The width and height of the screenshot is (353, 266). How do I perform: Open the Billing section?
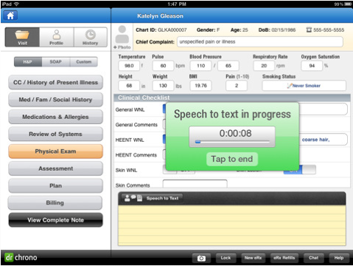click(55, 202)
